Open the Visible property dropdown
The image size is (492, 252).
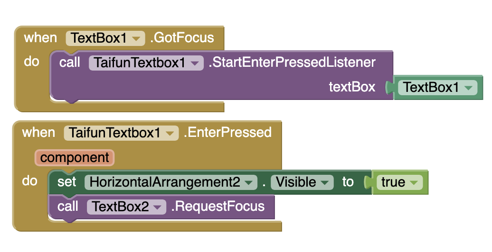[325, 182]
